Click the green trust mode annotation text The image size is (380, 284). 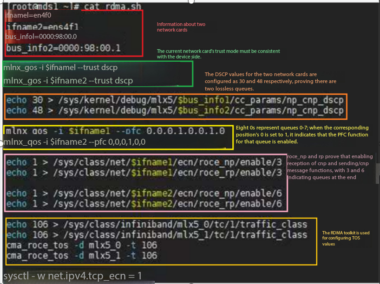[x=218, y=54]
